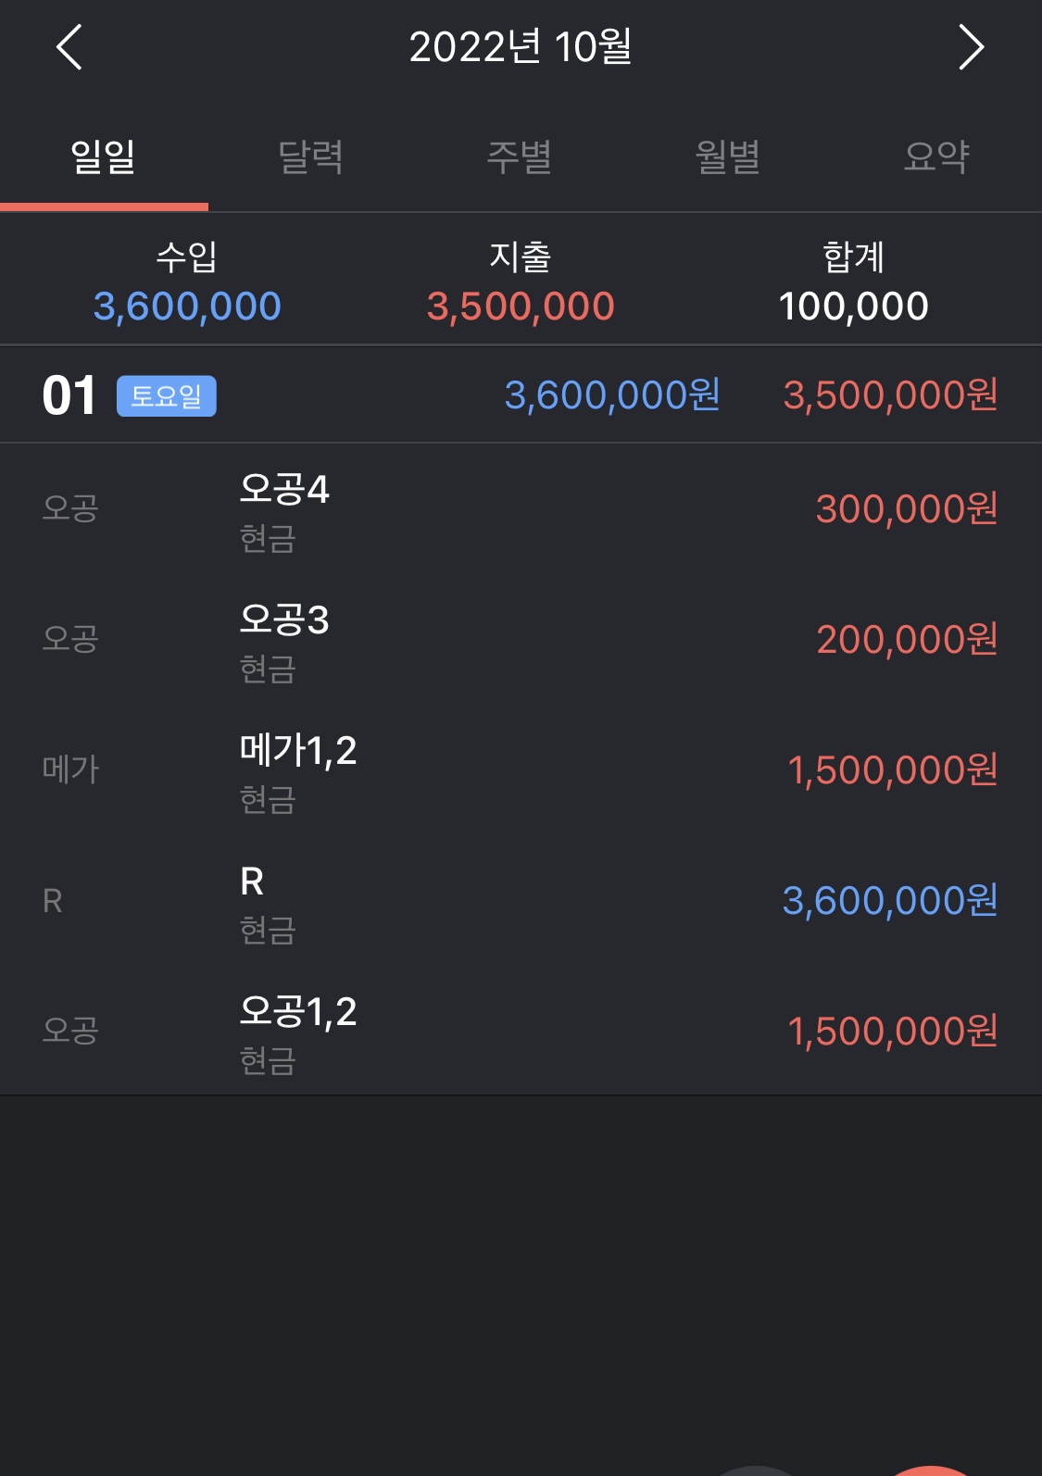This screenshot has width=1042, height=1476.
Task: Select the 일일 tab
Action: point(104,157)
